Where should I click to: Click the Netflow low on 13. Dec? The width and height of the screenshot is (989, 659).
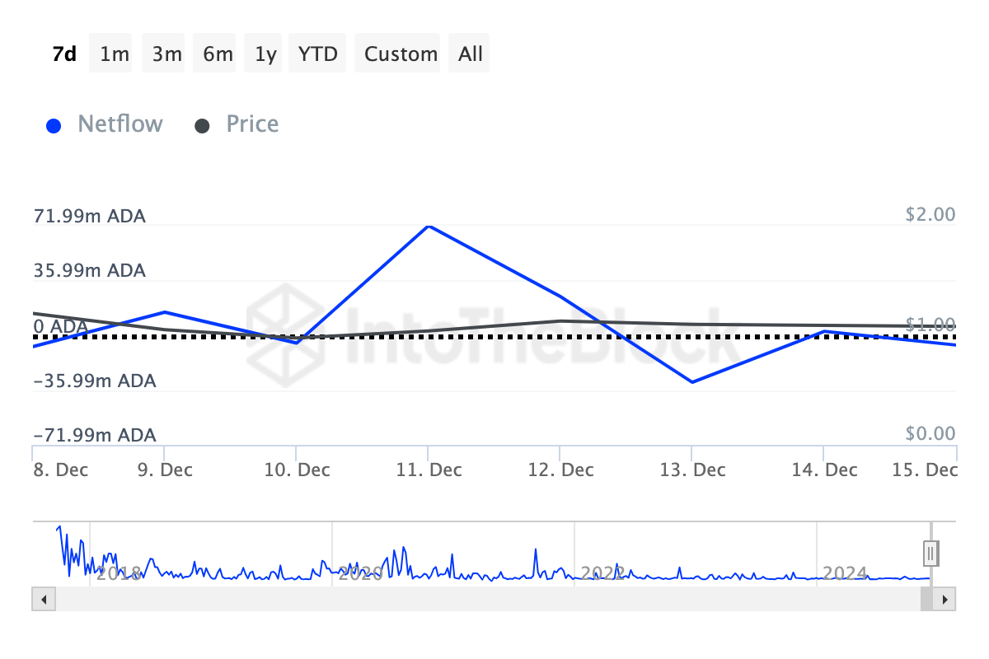(691, 382)
